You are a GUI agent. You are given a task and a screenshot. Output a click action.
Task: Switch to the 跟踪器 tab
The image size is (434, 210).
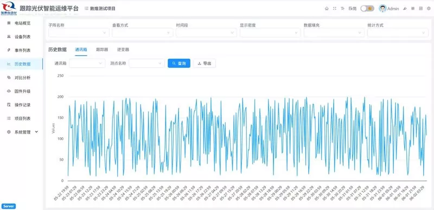[x=102, y=50]
